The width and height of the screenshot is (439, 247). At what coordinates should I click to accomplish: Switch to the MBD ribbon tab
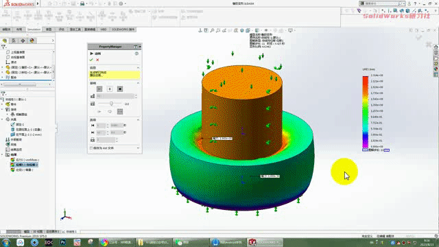104,30
